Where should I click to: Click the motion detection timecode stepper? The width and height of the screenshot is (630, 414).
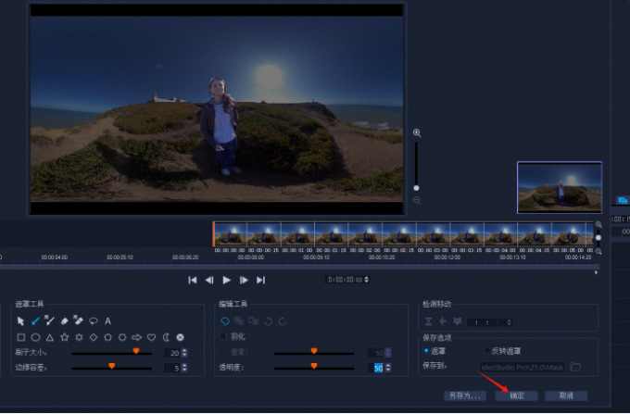pyautogui.click(x=509, y=322)
